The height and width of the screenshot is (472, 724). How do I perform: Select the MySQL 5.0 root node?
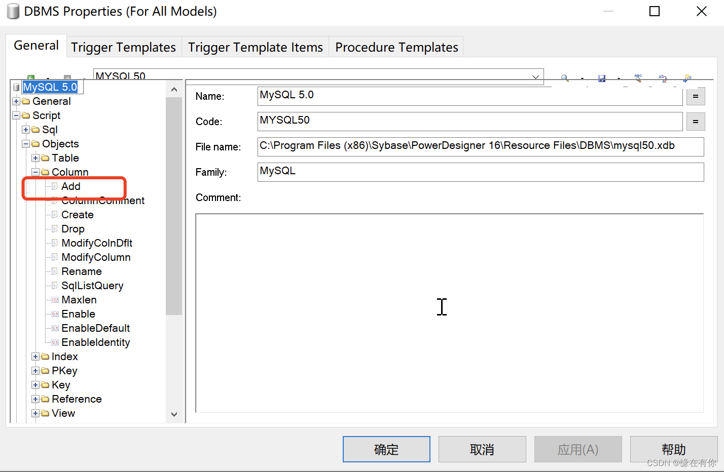coord(50,87)
